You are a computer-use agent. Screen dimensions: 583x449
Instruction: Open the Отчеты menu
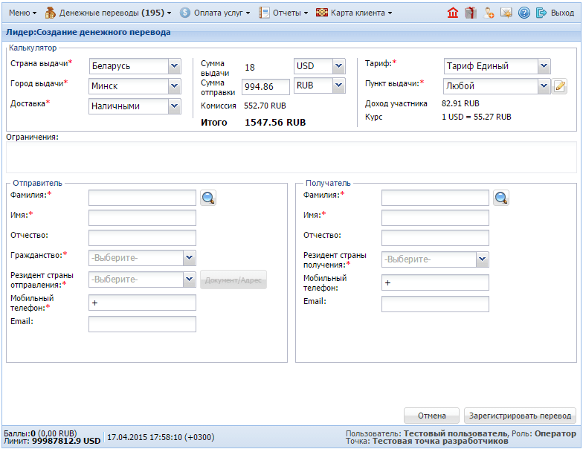tap(284, 13)
